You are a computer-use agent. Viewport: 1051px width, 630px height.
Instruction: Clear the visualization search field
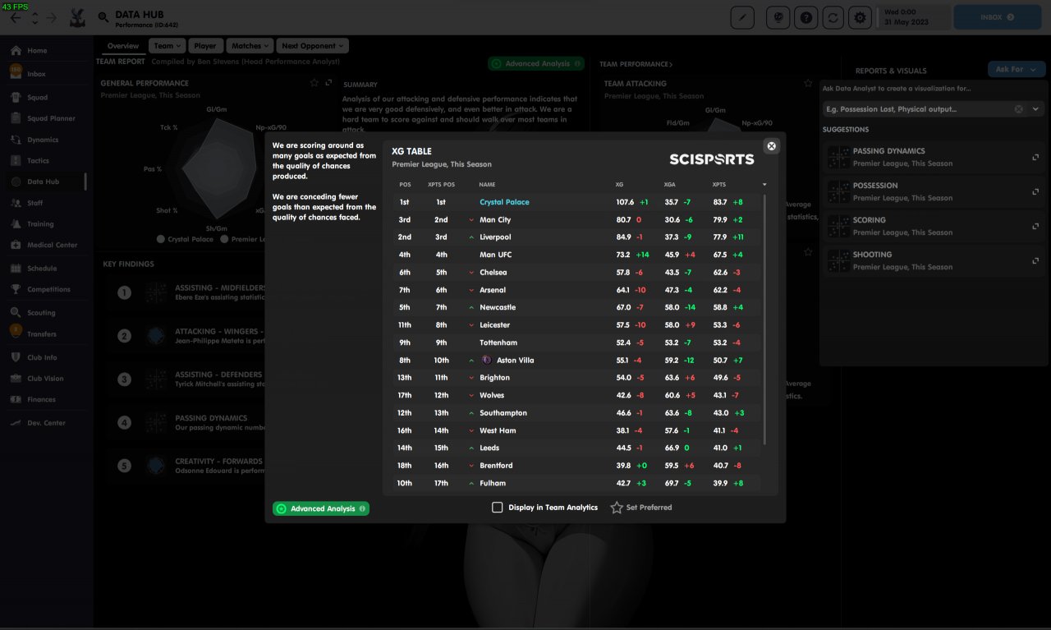1019,109
